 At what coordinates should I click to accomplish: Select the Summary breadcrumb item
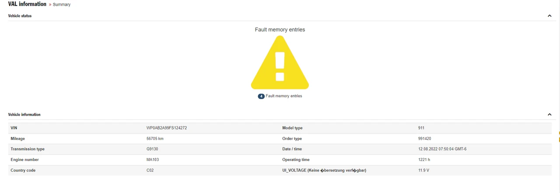click(x=62, y=4)
